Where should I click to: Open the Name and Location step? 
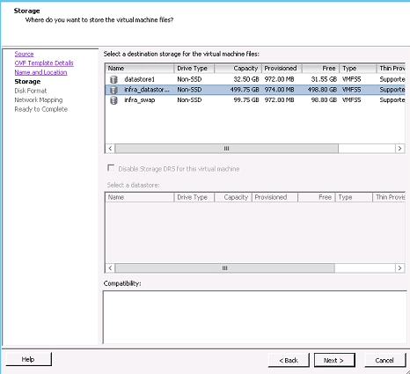pos(40,72)
